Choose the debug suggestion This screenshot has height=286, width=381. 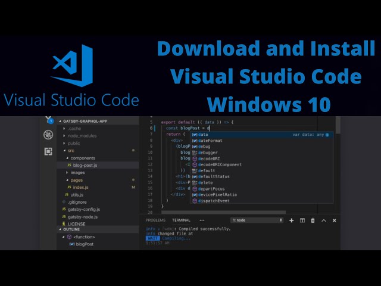coord(262,147)
